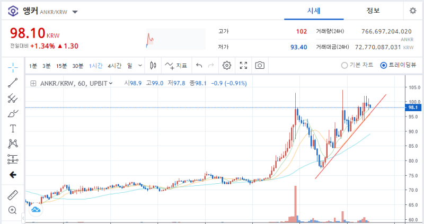The width and height of the screenshot is (424, 224).
Task: Open the candlestick chart style selector
Action: [153, 65]
